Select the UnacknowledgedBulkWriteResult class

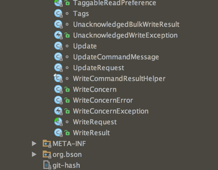click(x=126, y=24)
